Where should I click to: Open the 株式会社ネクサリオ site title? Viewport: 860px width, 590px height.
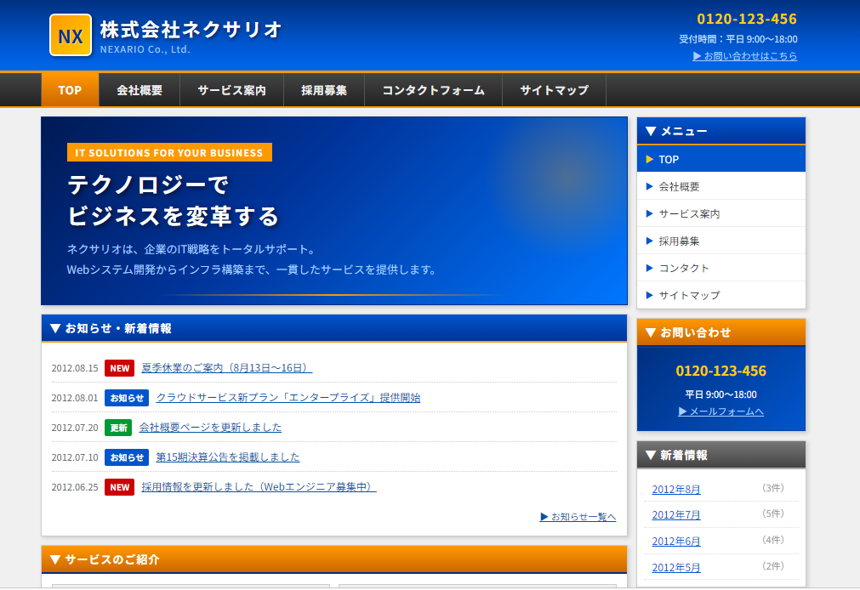(x=191, y=30)
